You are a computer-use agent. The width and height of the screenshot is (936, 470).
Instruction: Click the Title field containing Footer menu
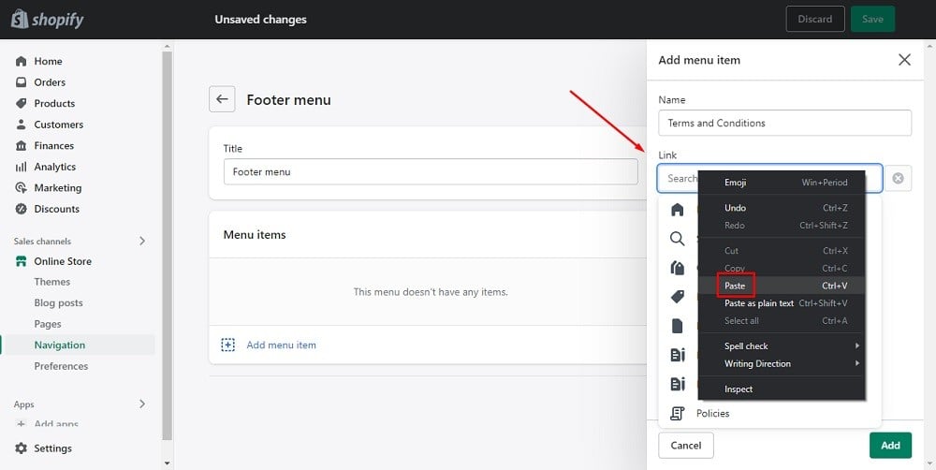(x=431, y=172)
